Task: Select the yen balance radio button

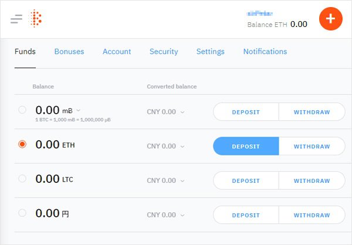Action: pyautogui.click(x=22, y=213)
